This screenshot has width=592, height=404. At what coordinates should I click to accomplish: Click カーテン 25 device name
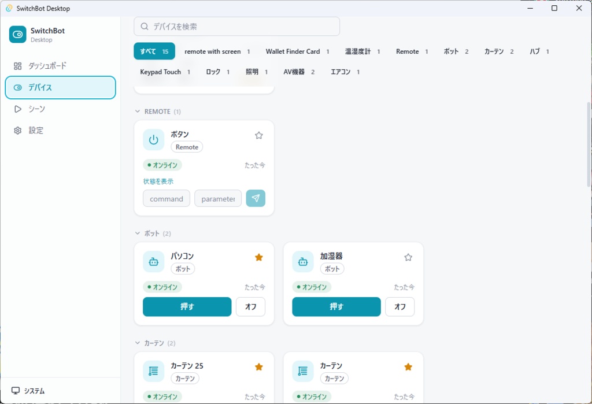187,365
